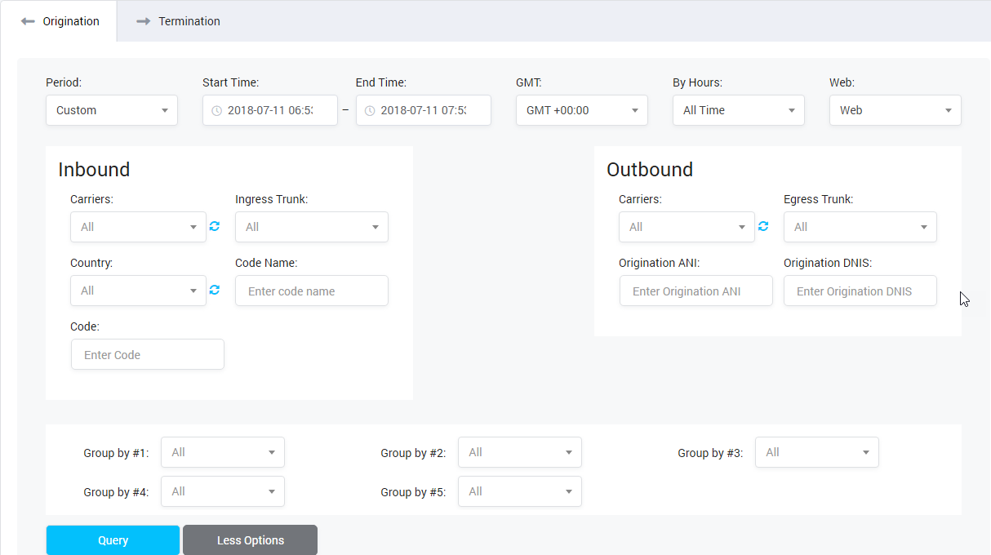The image size is (991, 555).
Task: Click the refresh icon beside Country dropdown
Action: pyautogui.click(x=215, y=290)
